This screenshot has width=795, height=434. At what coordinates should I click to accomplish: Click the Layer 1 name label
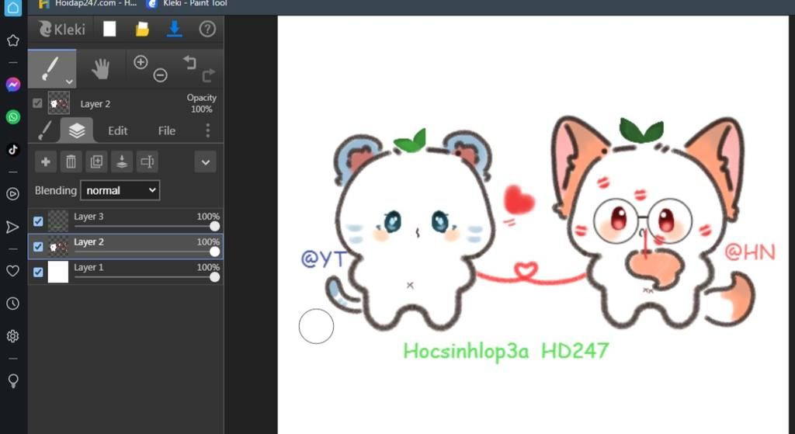[89, 267]
